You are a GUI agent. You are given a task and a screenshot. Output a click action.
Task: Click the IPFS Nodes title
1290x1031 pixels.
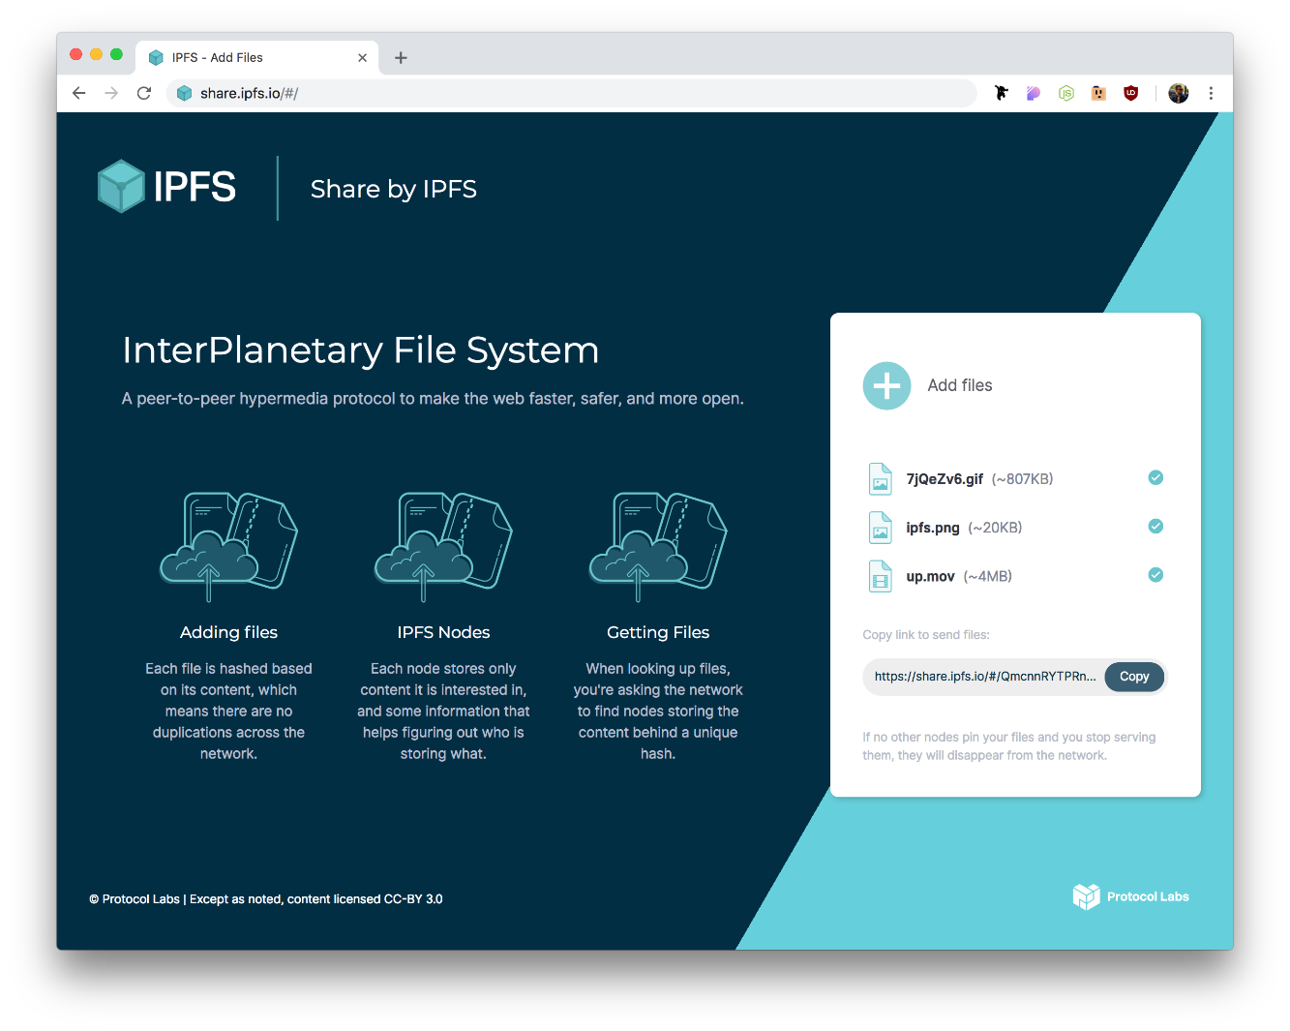tap(443, 632)
